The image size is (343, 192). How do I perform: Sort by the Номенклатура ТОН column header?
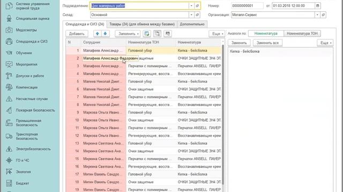click(x=151, y=42)
